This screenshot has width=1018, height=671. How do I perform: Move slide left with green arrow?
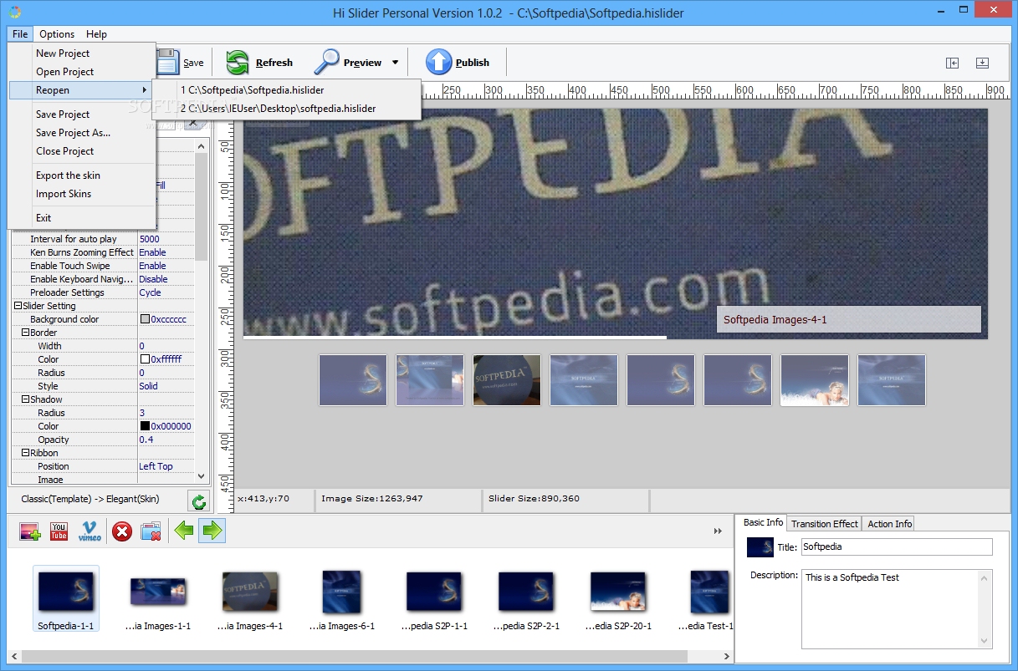pos(184,530)
